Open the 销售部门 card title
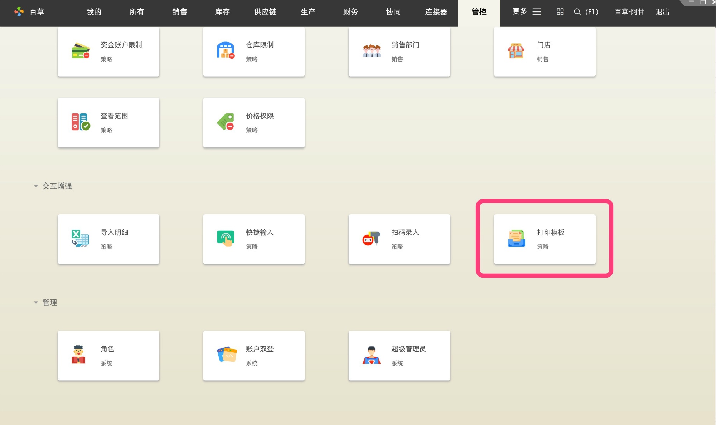716x425 pixels. pyautogui.click(x=405, y=45)
